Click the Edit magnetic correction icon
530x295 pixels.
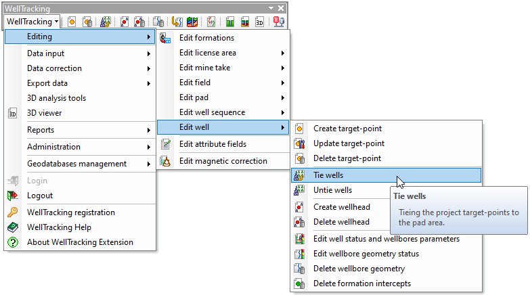pyautogui.click(x=165, y=161)
